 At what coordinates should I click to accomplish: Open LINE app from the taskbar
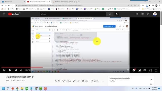point(27,88)
